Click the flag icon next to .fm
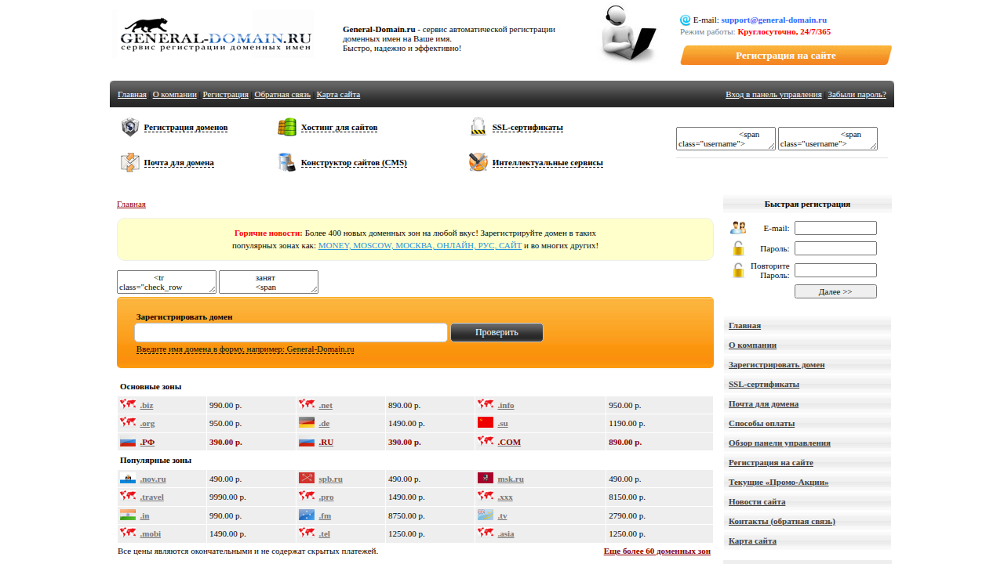This screenshot has width=1004, height=564. tap(307, 515)
